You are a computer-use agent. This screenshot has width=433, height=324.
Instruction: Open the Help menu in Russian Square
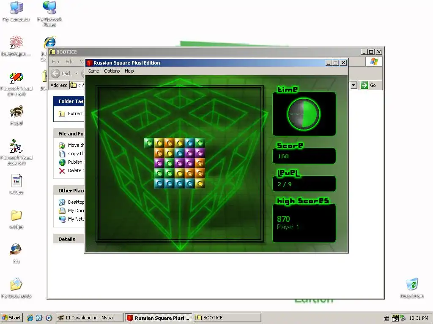click(x=129, y=71)
